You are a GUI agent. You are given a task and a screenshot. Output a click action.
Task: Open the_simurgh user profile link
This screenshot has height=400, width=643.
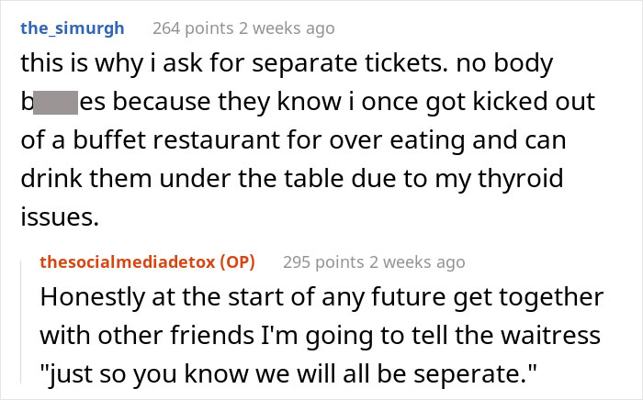coord(73,28)
